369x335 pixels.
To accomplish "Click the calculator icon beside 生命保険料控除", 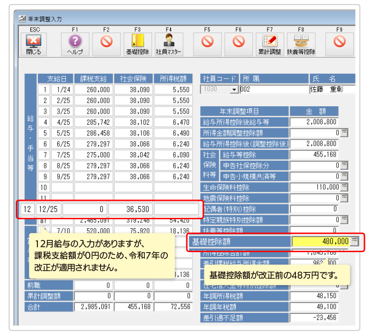I will [x=344, y=187].
